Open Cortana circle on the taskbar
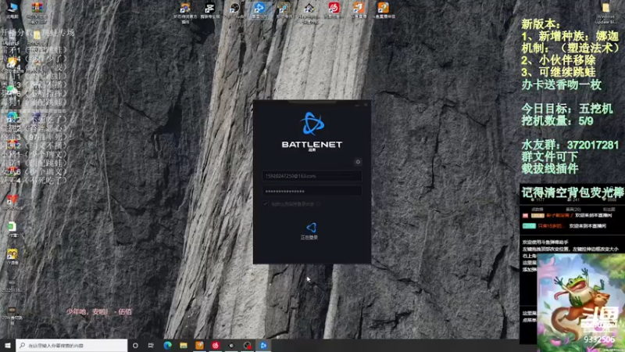 click(x=135, y=345)
